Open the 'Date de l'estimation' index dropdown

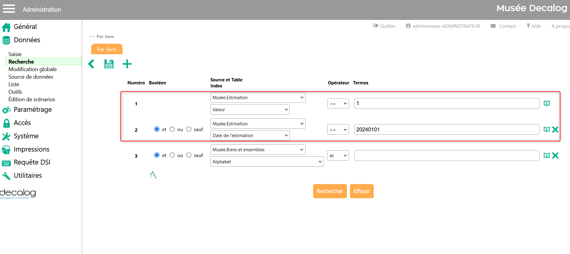[250, 136]
